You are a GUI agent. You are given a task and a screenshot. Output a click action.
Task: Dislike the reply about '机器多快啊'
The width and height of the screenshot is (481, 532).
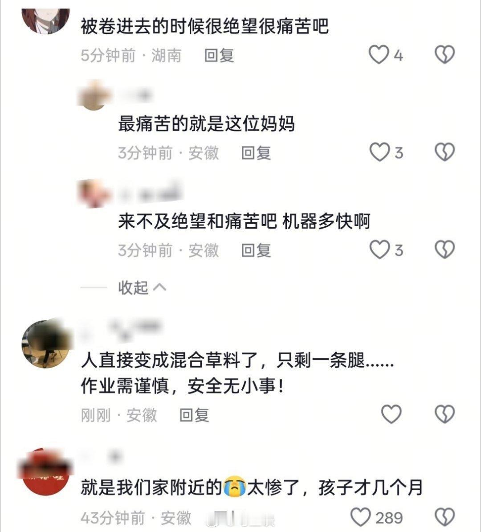point(445,250)
